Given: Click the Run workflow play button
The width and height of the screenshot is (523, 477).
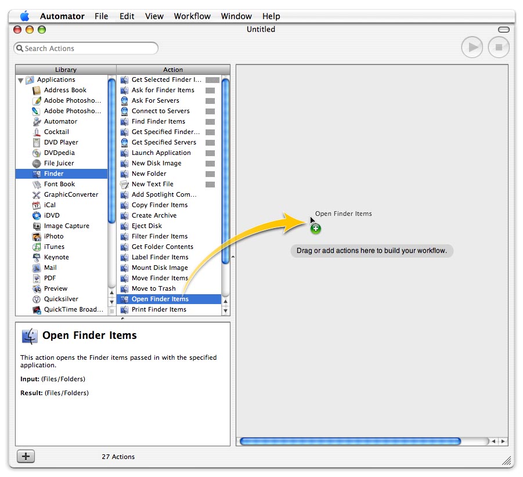Looking at the screenshot, I should 472,48.
